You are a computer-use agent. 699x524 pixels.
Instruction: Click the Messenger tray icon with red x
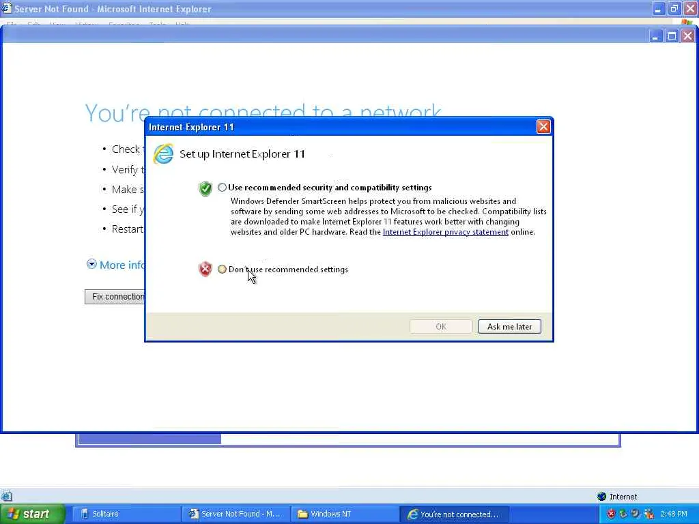point(648,514)
